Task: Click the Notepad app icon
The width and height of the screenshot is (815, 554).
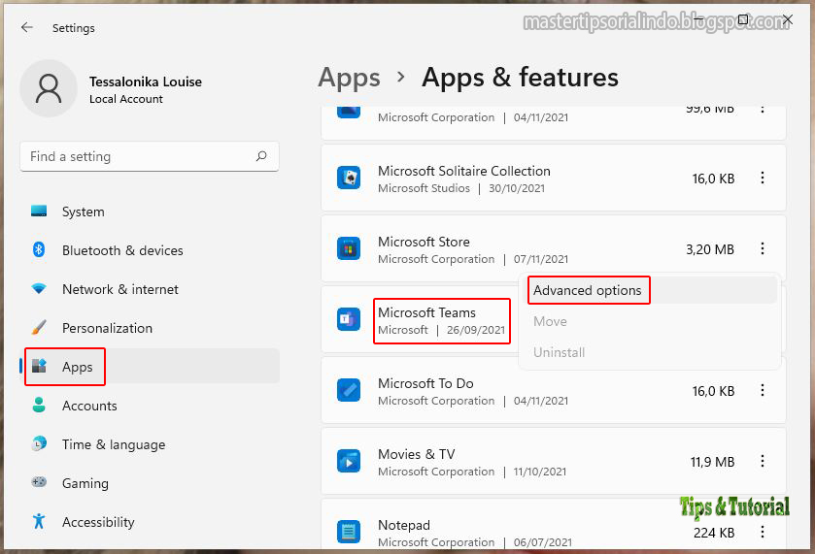Action: [x=349, y=531]
